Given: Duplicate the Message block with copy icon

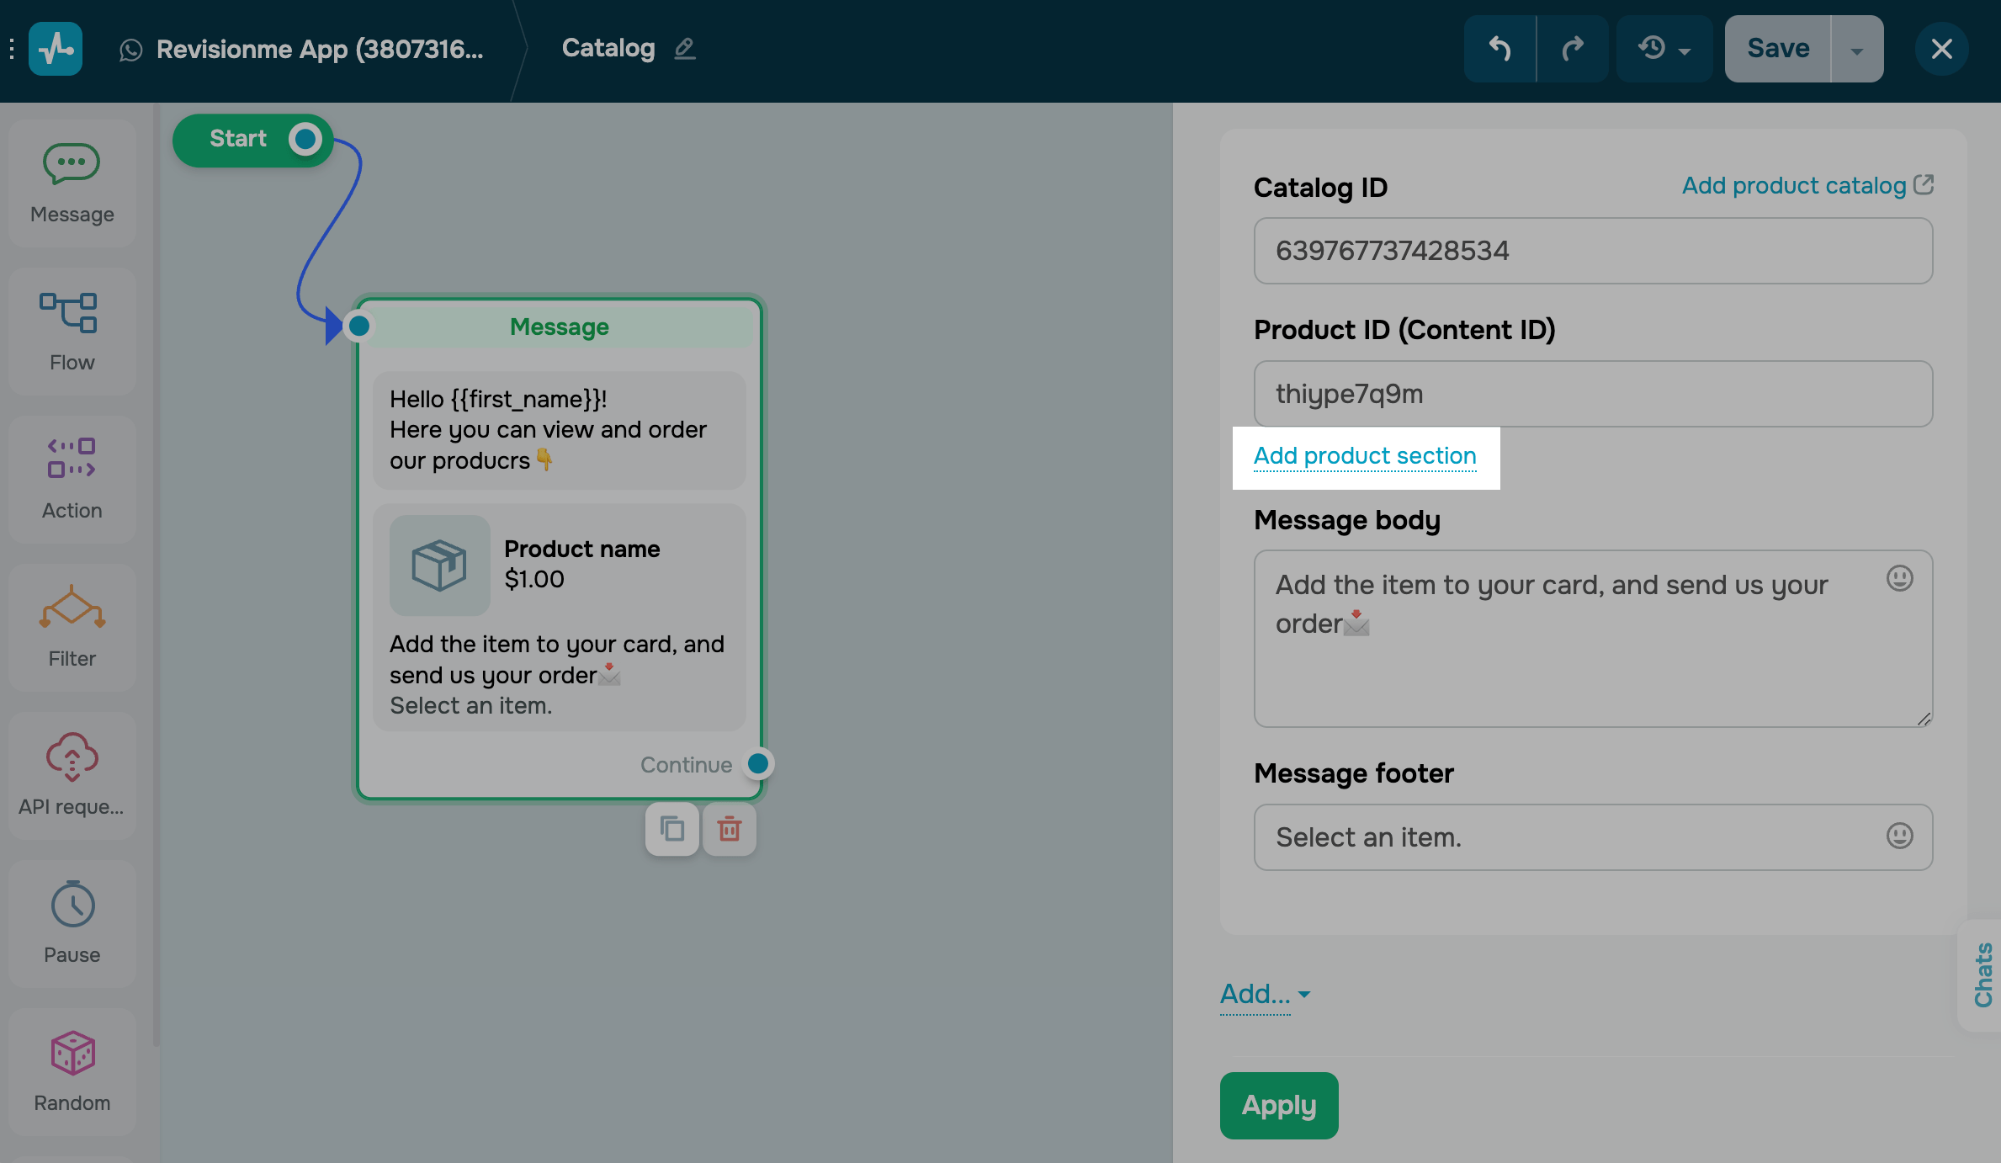Looking at the screenshot, I should (x=671, y=830).
